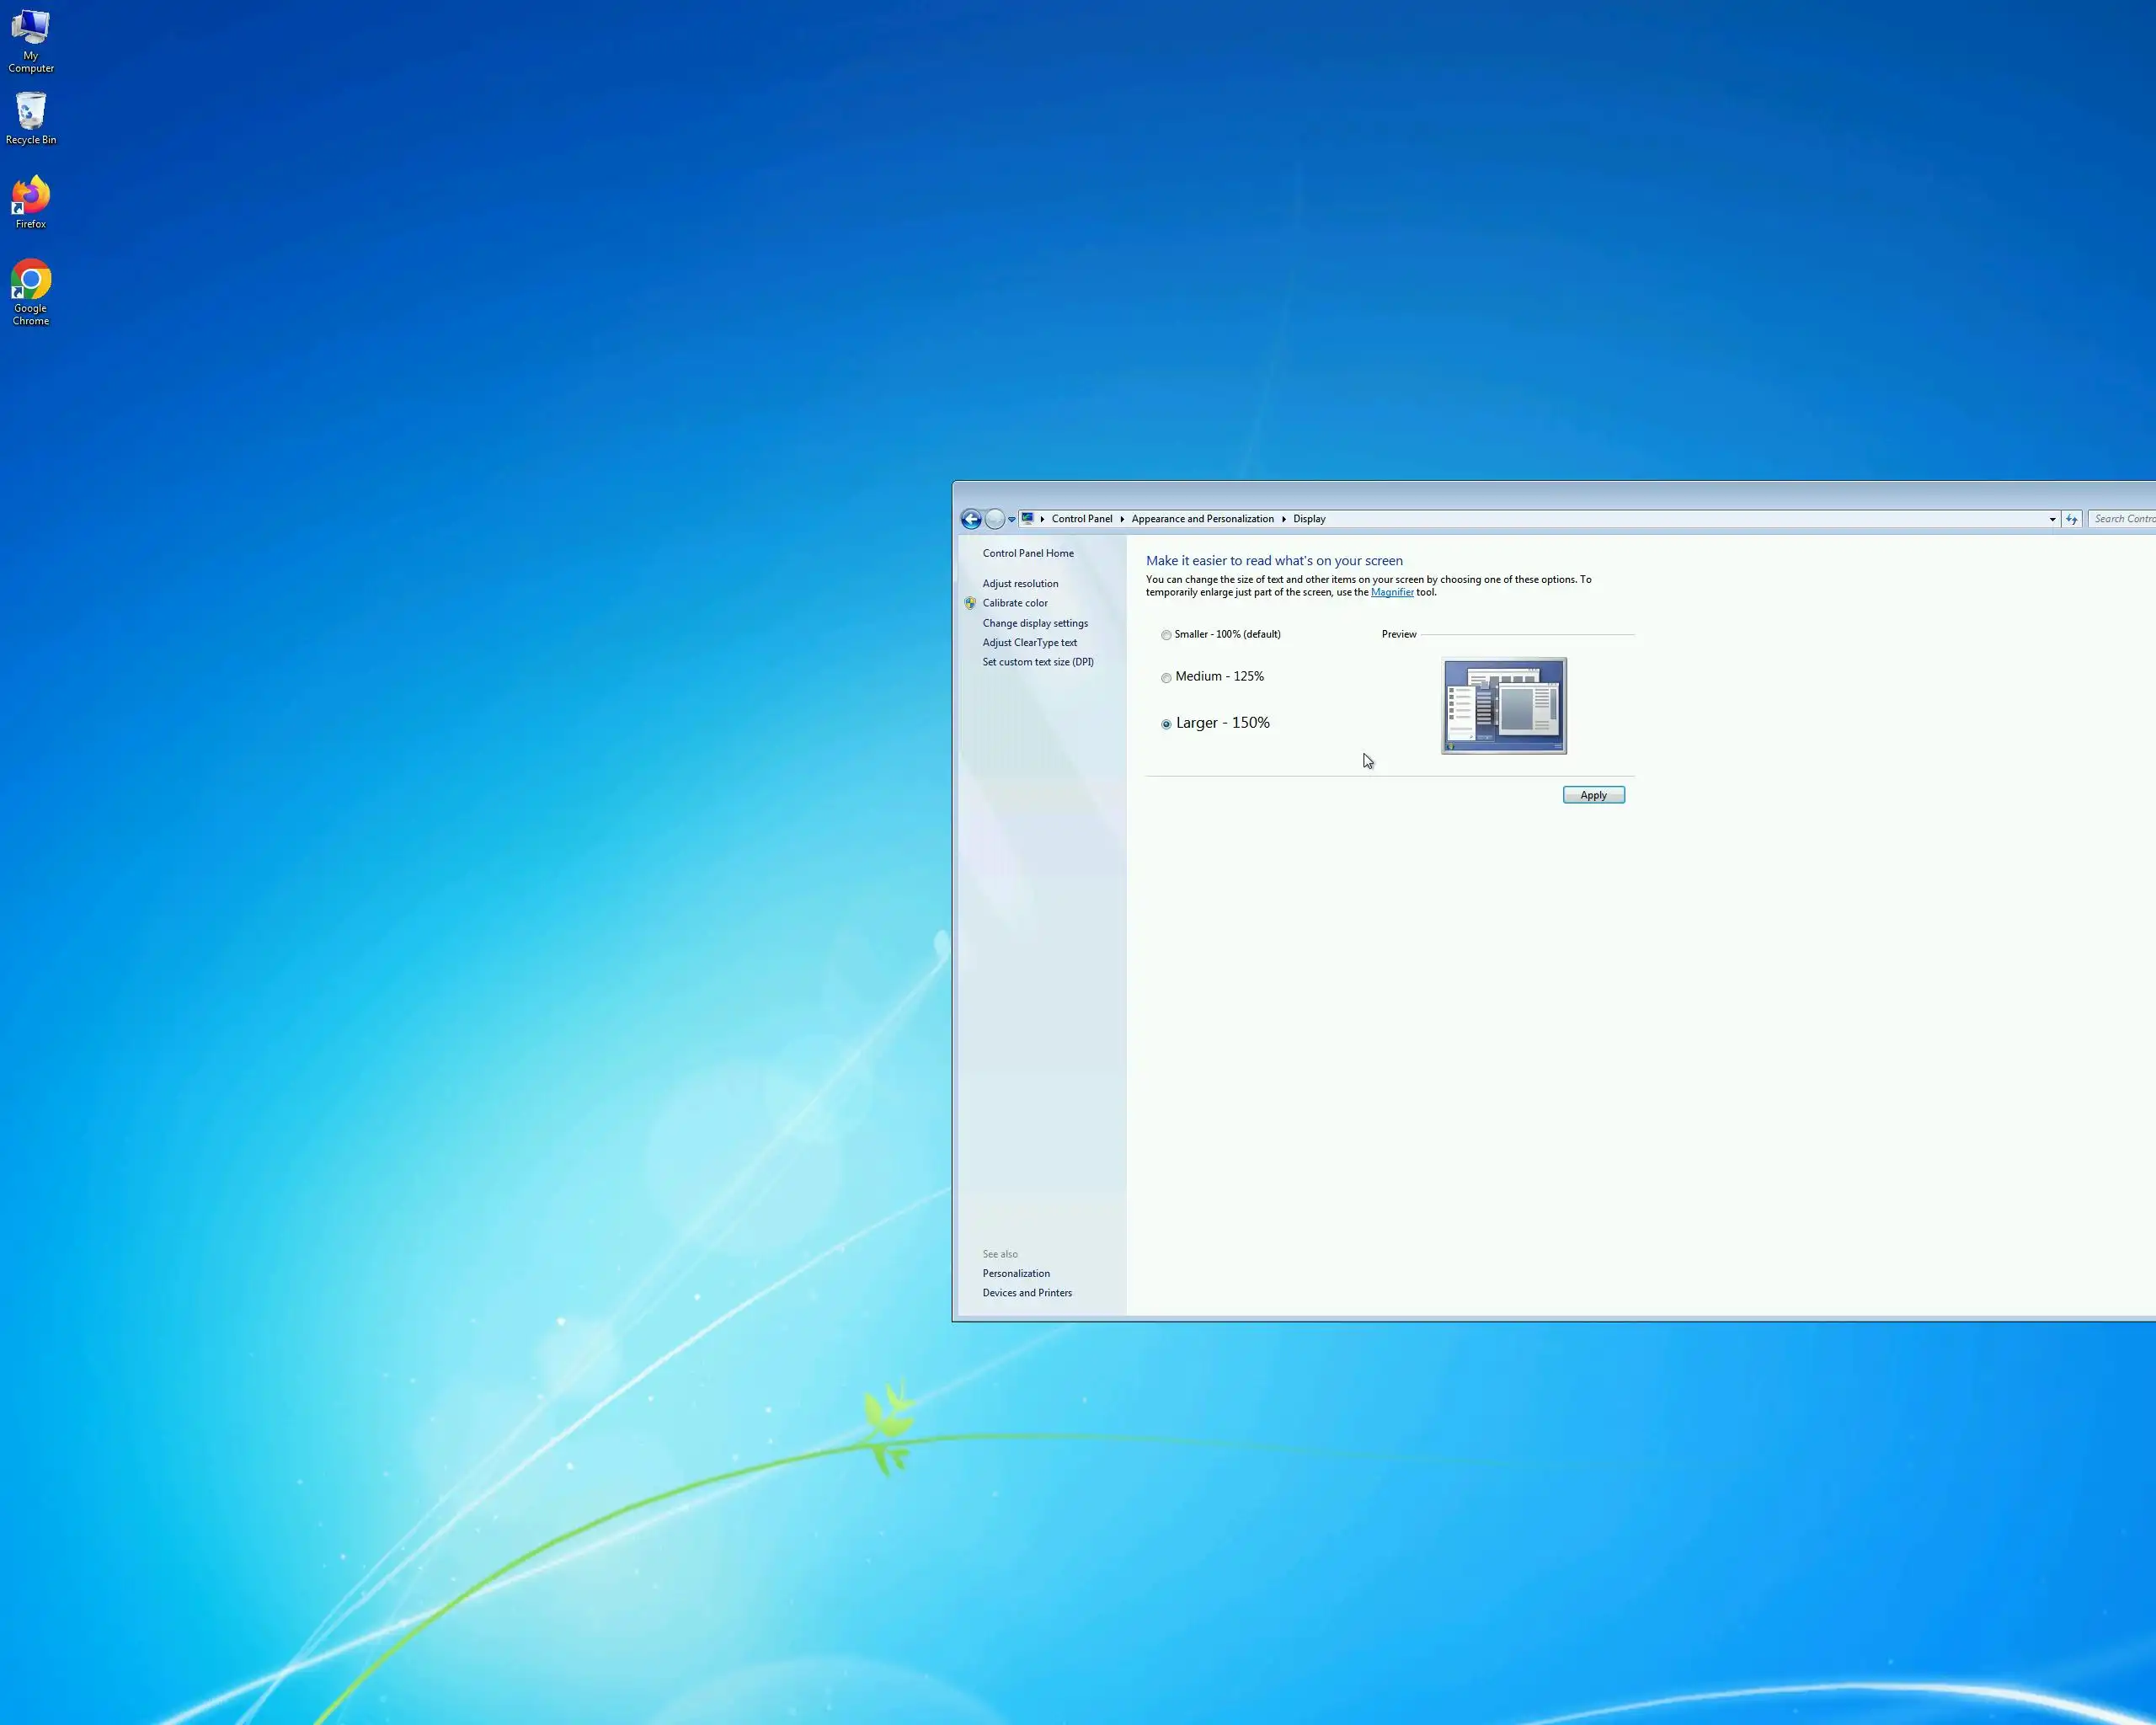The height and width of the screenshot is (1725, 2156).
Task: Click the Apply button
Action: 1593,795
